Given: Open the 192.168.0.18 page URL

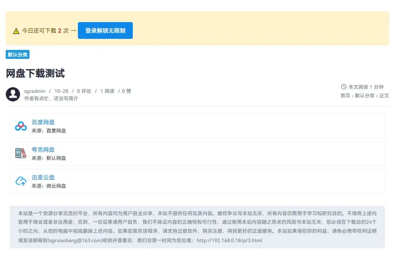Looking at the screenshot, I should 229,241.
